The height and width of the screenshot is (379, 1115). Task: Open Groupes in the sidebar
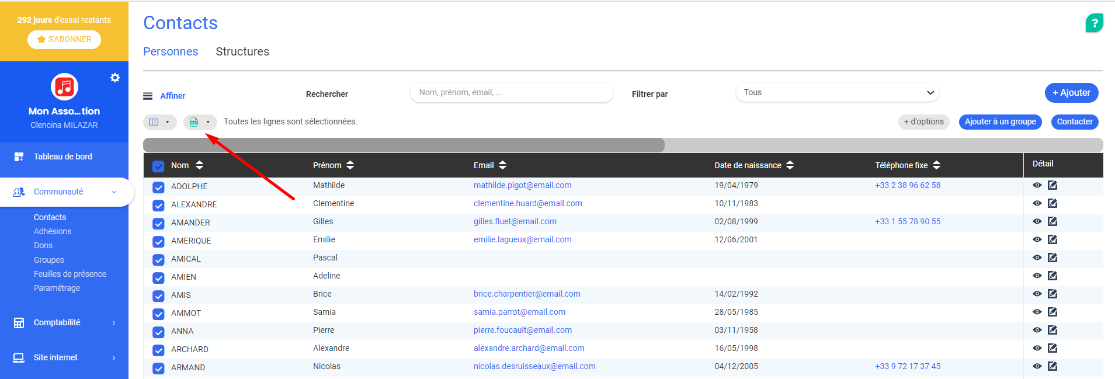click(49, 260)
